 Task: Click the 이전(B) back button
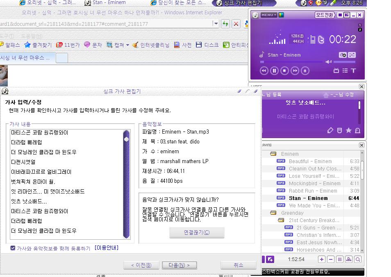(x=141, y=265)
